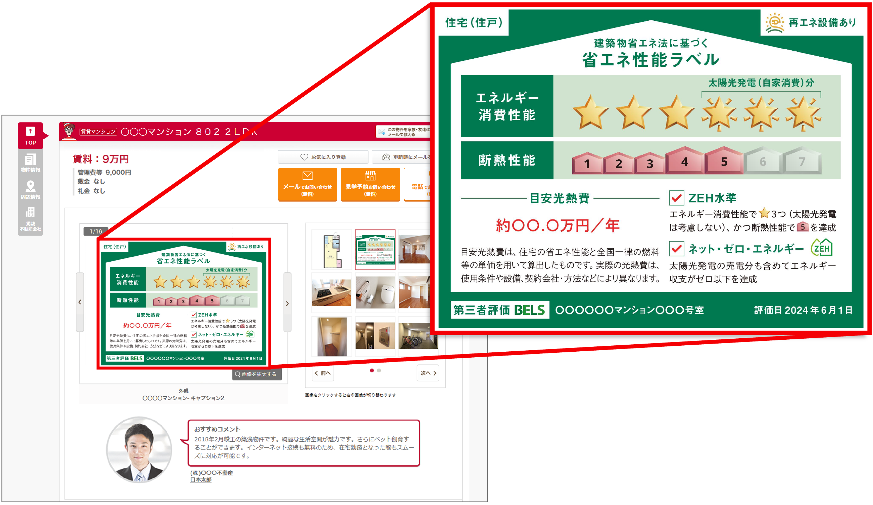
Task: Click the 賃貸マンション tag in header
Action: tap(98, 132)
